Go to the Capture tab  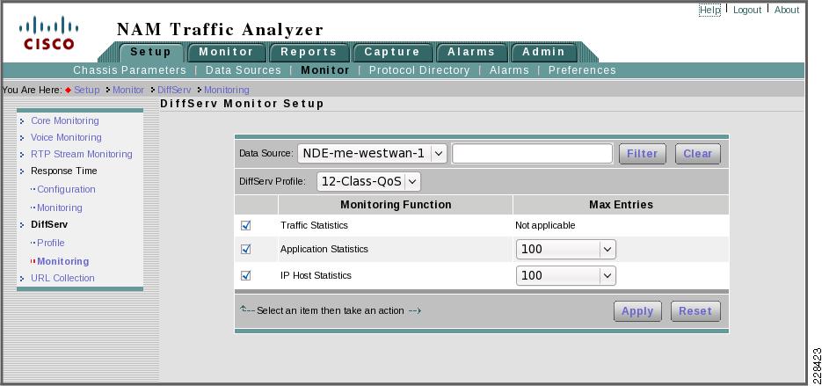pos(392,52)
